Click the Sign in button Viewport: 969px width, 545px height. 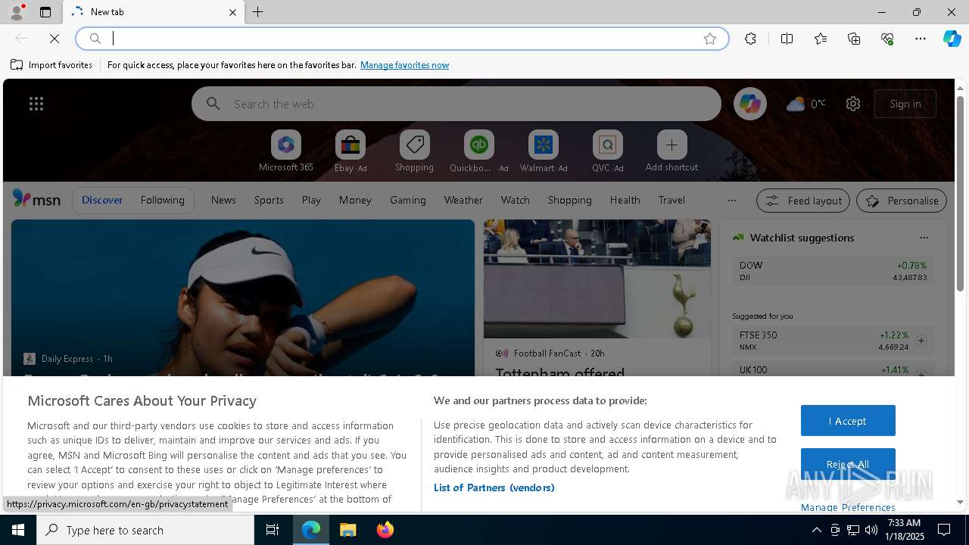tap(905, 104)
